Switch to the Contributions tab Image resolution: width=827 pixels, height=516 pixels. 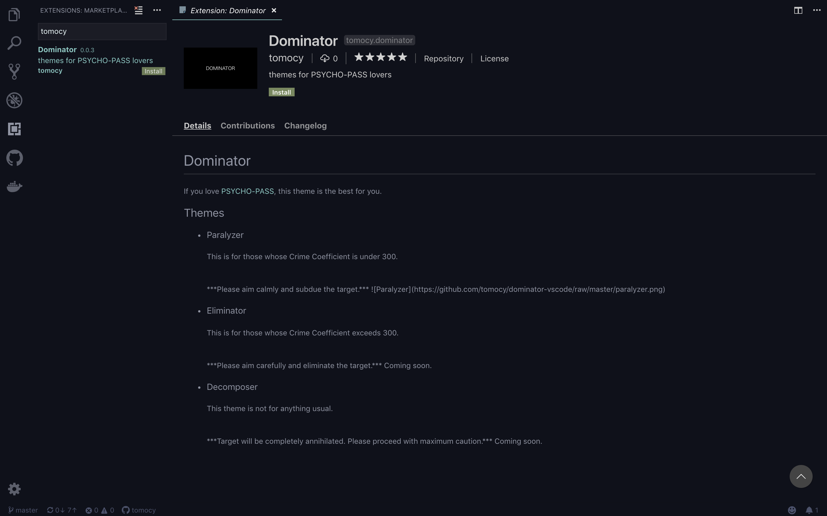pyautogui.click(x=248, y=126)
